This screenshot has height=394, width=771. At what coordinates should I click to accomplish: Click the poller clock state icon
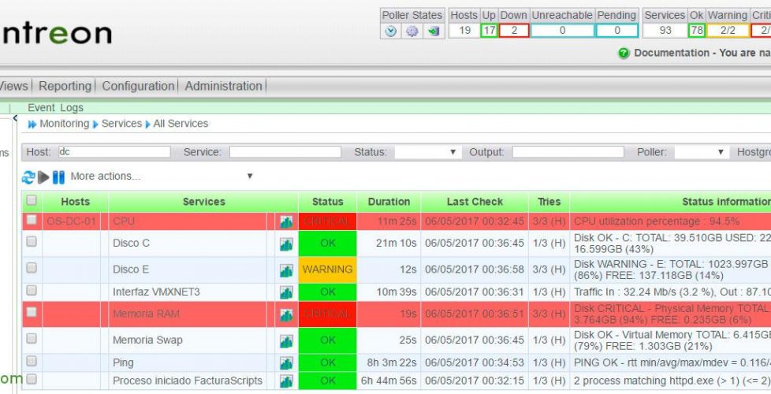coord(390,31)
